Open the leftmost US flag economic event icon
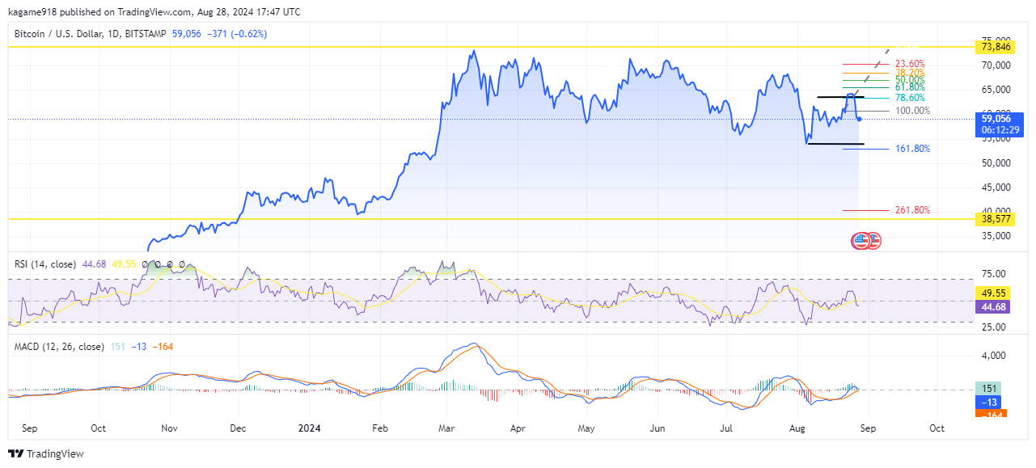Screen dimensions: 1036x468 [861, 240]
